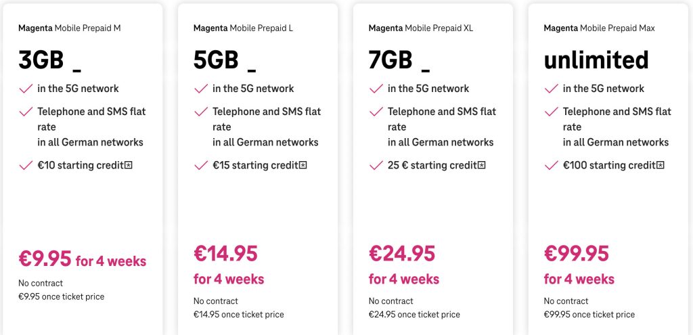
Task: Click checkmark beside Telephone flat rate in Prepaid XL
Action: pyautogui.click(x=376, y=112)
